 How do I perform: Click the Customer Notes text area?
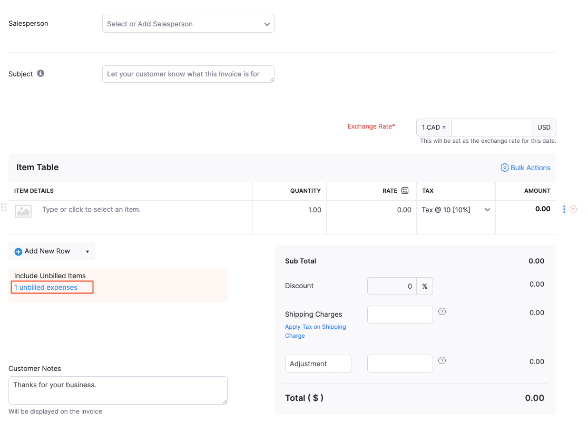point(117,390)
